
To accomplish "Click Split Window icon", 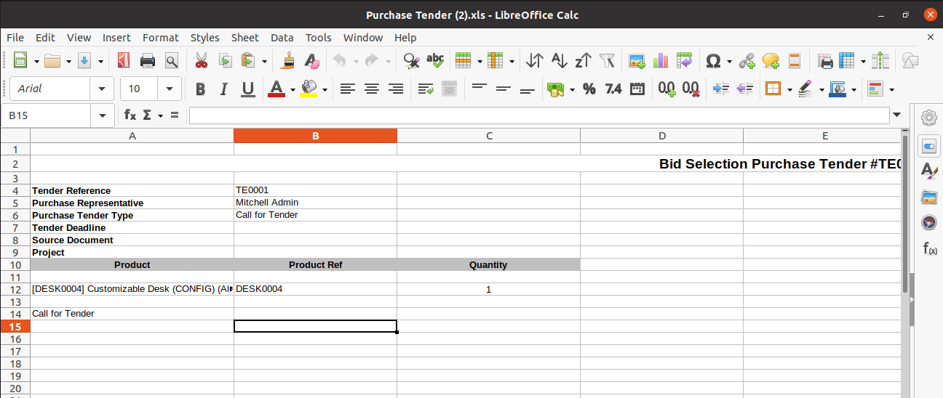I will tap(880, 60).
